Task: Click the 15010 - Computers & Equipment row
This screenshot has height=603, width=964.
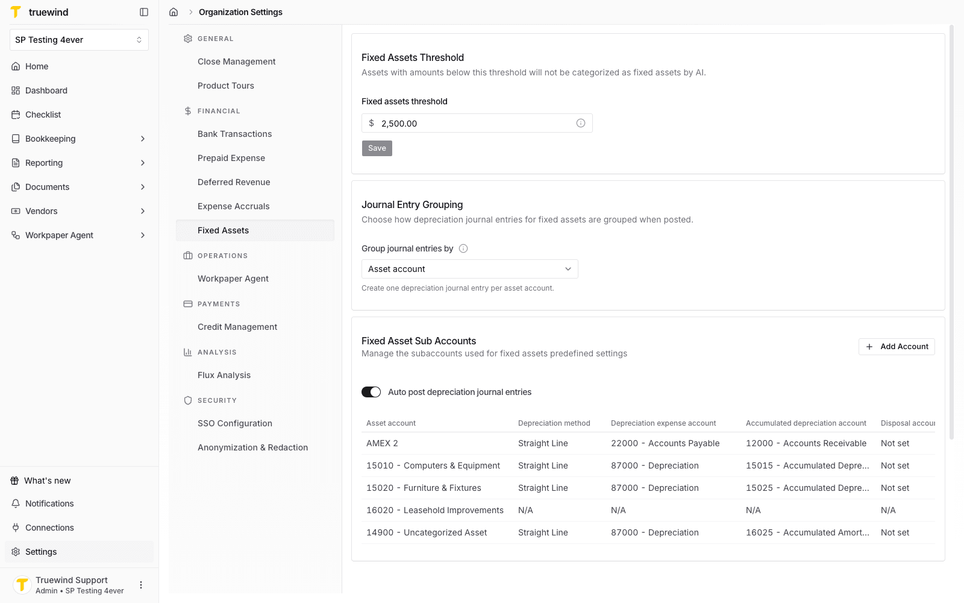Action: click(648, 466)
